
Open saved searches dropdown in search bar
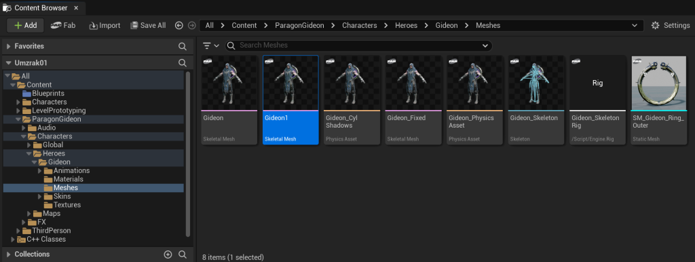pos(485,45)
